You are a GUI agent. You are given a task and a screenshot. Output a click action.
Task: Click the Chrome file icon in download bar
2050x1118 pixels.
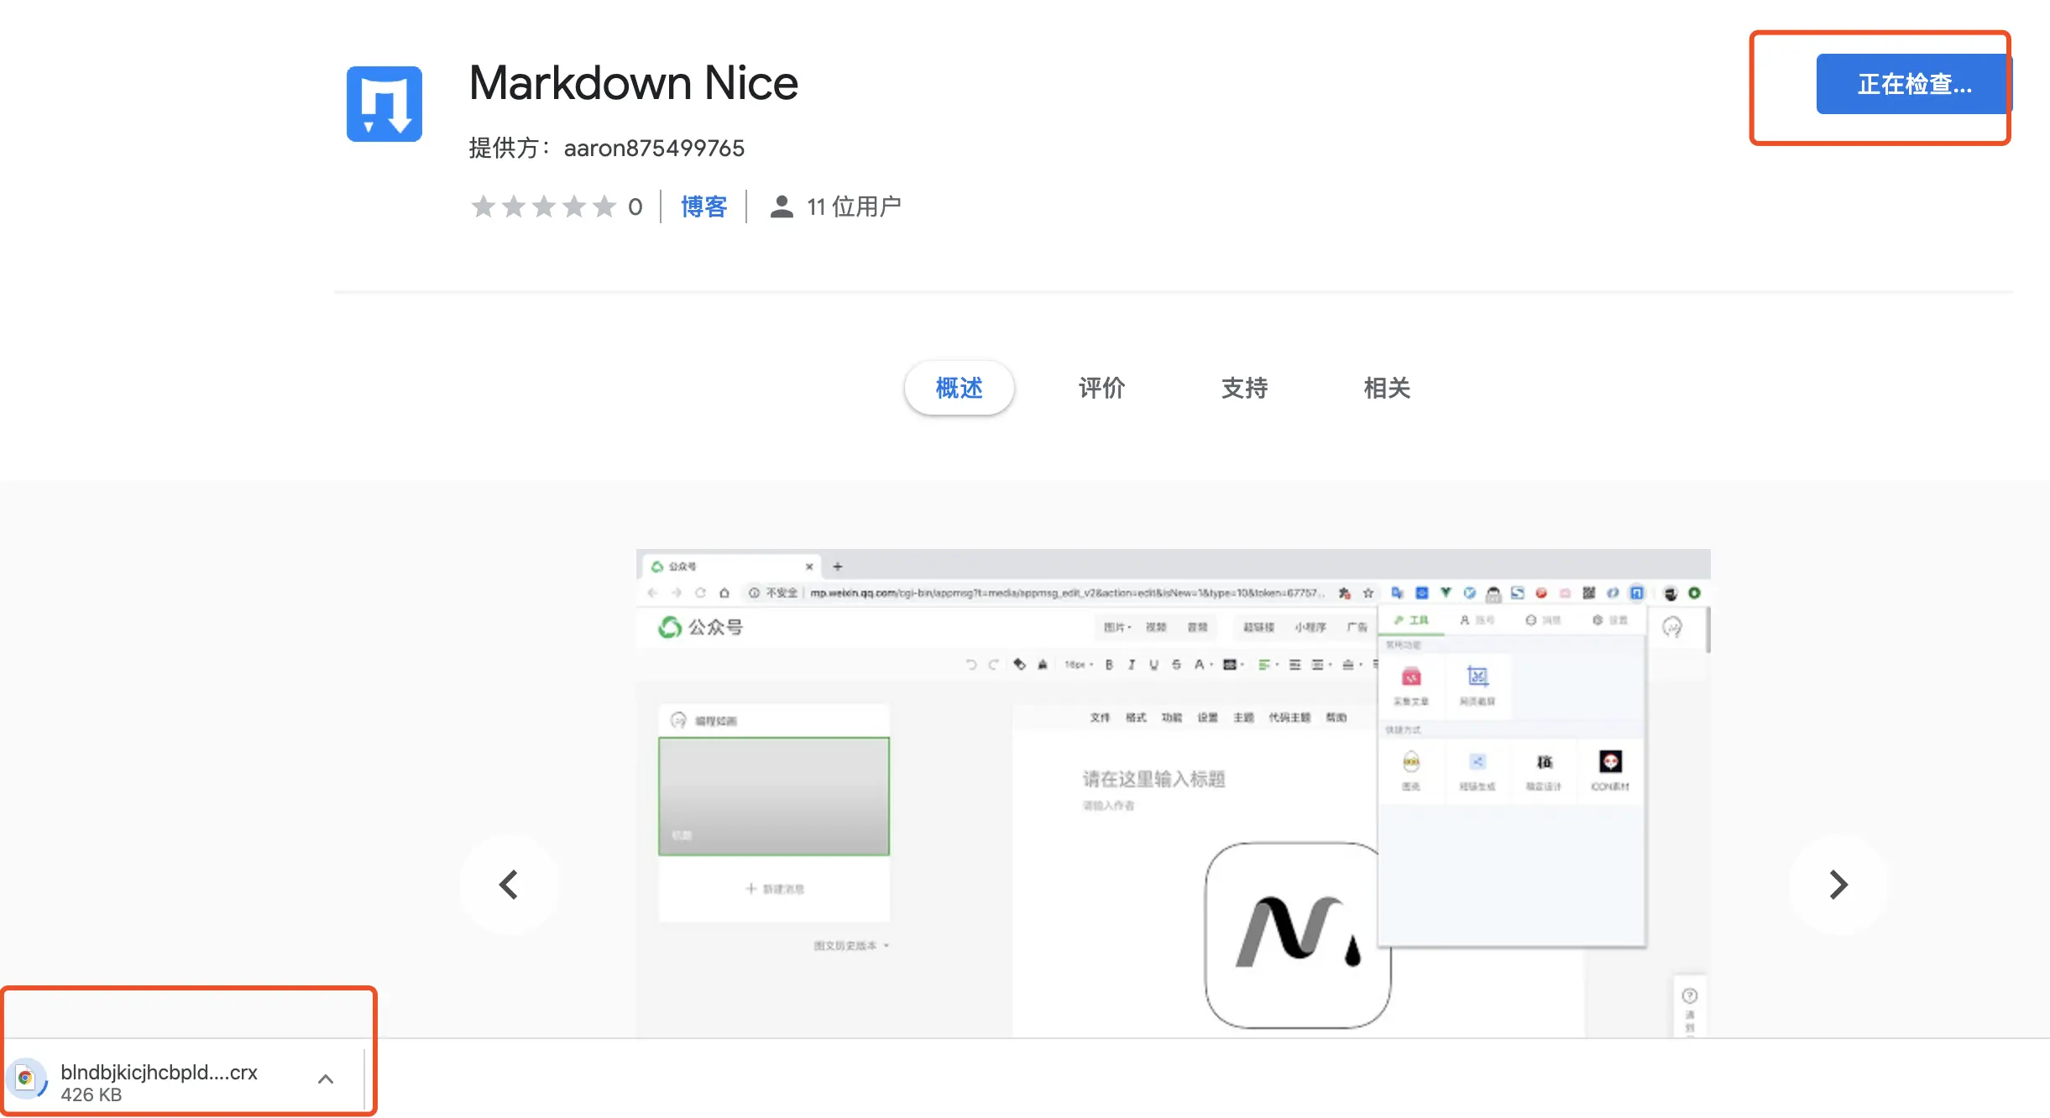26,1079
